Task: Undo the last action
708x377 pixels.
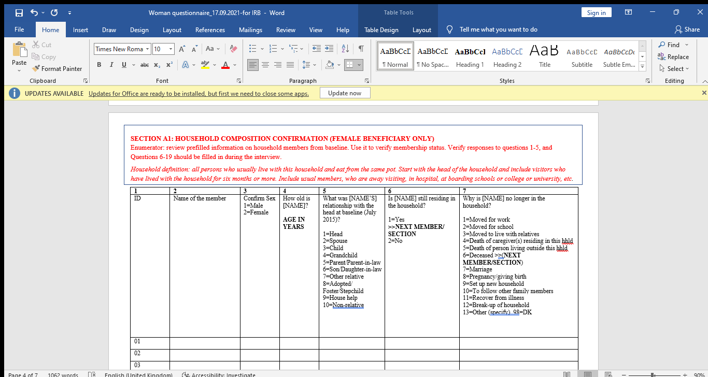Action: [34, 12]
